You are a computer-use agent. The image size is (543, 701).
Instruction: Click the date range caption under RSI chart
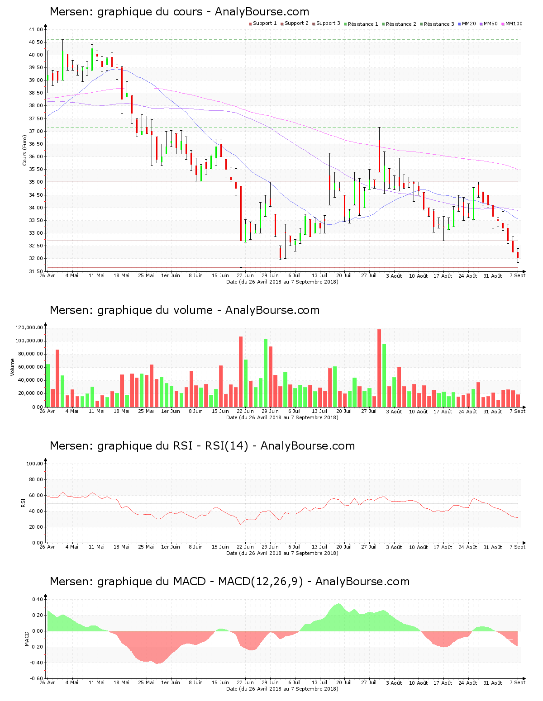282,553
